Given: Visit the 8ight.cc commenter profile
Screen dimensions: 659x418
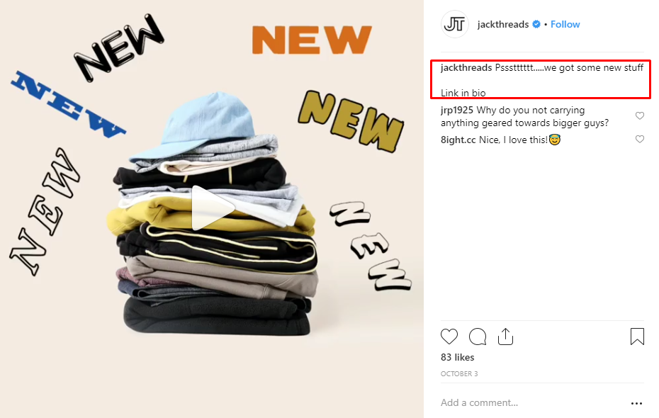Looking at the screenshot, I should (458, 140).
